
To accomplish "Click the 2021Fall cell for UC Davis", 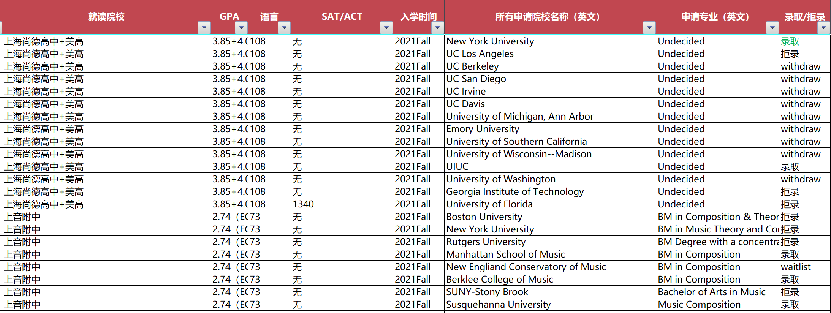I will [419, 104].
